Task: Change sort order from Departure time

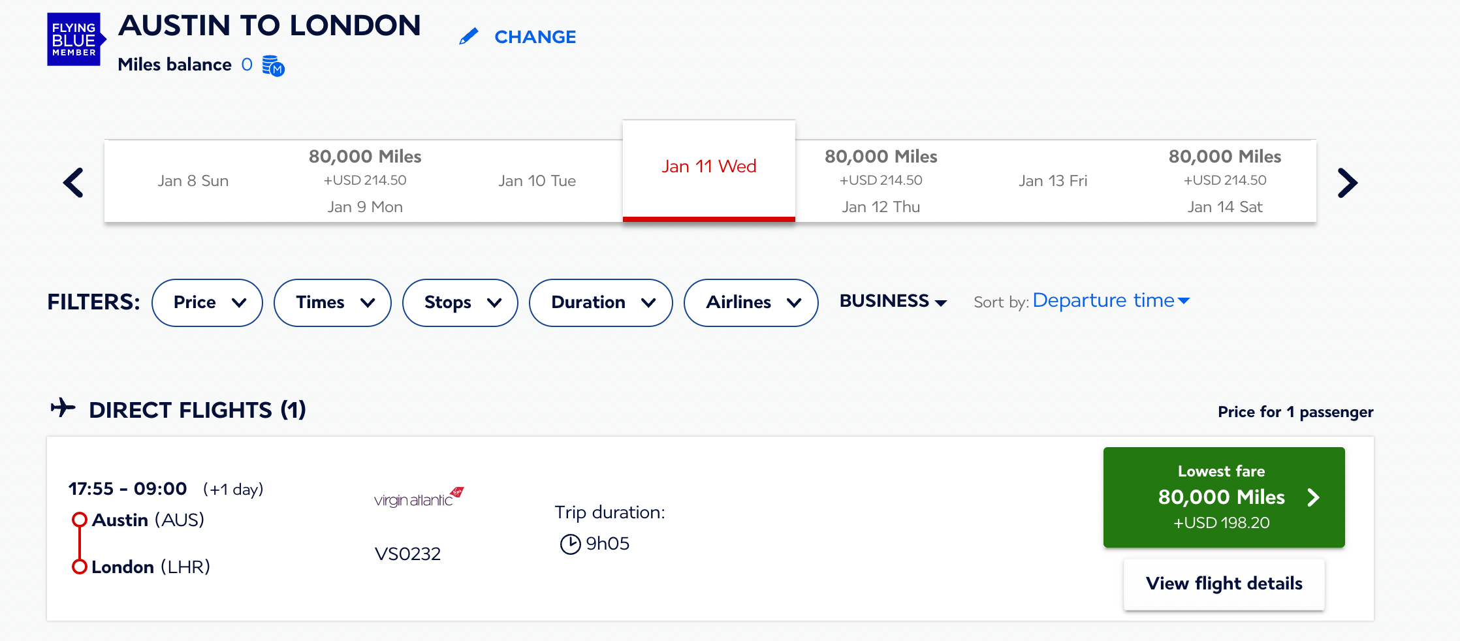Action: pos(1111,300)
